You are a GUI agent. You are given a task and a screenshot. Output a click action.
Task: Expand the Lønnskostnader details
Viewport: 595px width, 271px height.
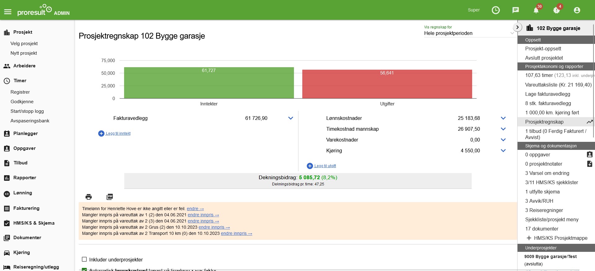pos(503,118)
